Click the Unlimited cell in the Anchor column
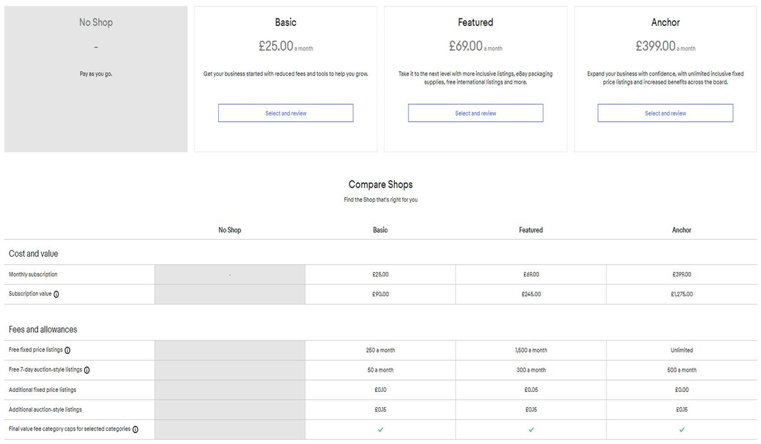761x444 pixels. click(682, 350)
